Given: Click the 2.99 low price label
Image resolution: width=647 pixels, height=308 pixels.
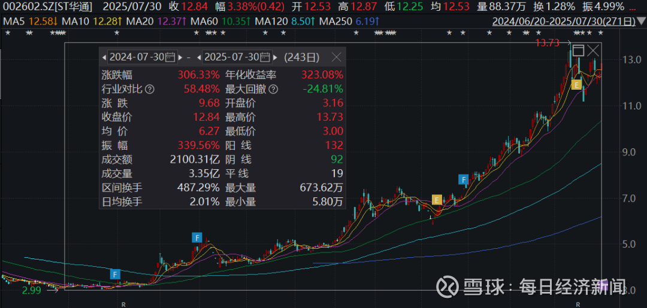Looking at the screenshot, I should pos(33,291).
